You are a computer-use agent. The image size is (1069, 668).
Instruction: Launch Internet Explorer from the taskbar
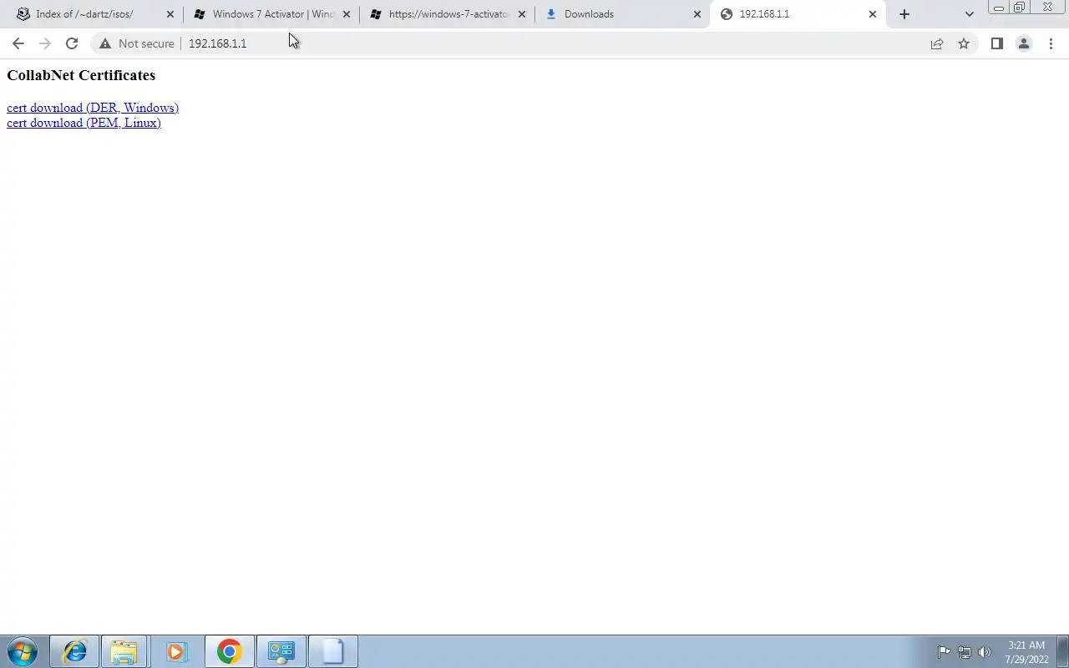tap(74, 651)
